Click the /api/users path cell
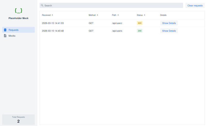The height and width of the screenshot is (126, 206). pyautogui.click(x=117, y=31)
